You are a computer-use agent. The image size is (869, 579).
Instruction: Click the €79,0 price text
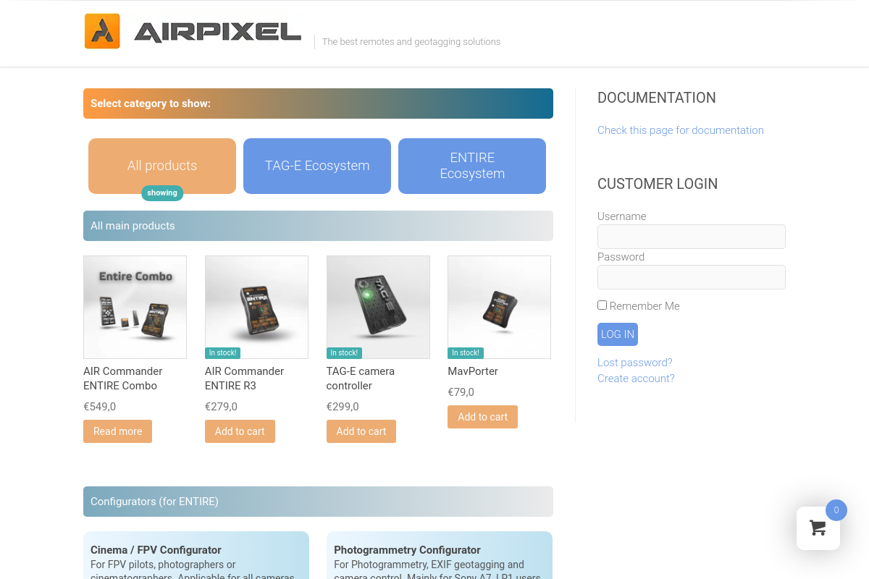click(x=461, y=392)
